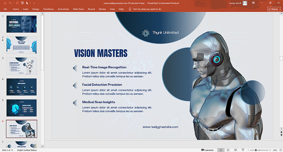Open the Transitions ribbon tab
Image resolution: width=283 pixels, height=152 pixels.
[x=48, y=9]
